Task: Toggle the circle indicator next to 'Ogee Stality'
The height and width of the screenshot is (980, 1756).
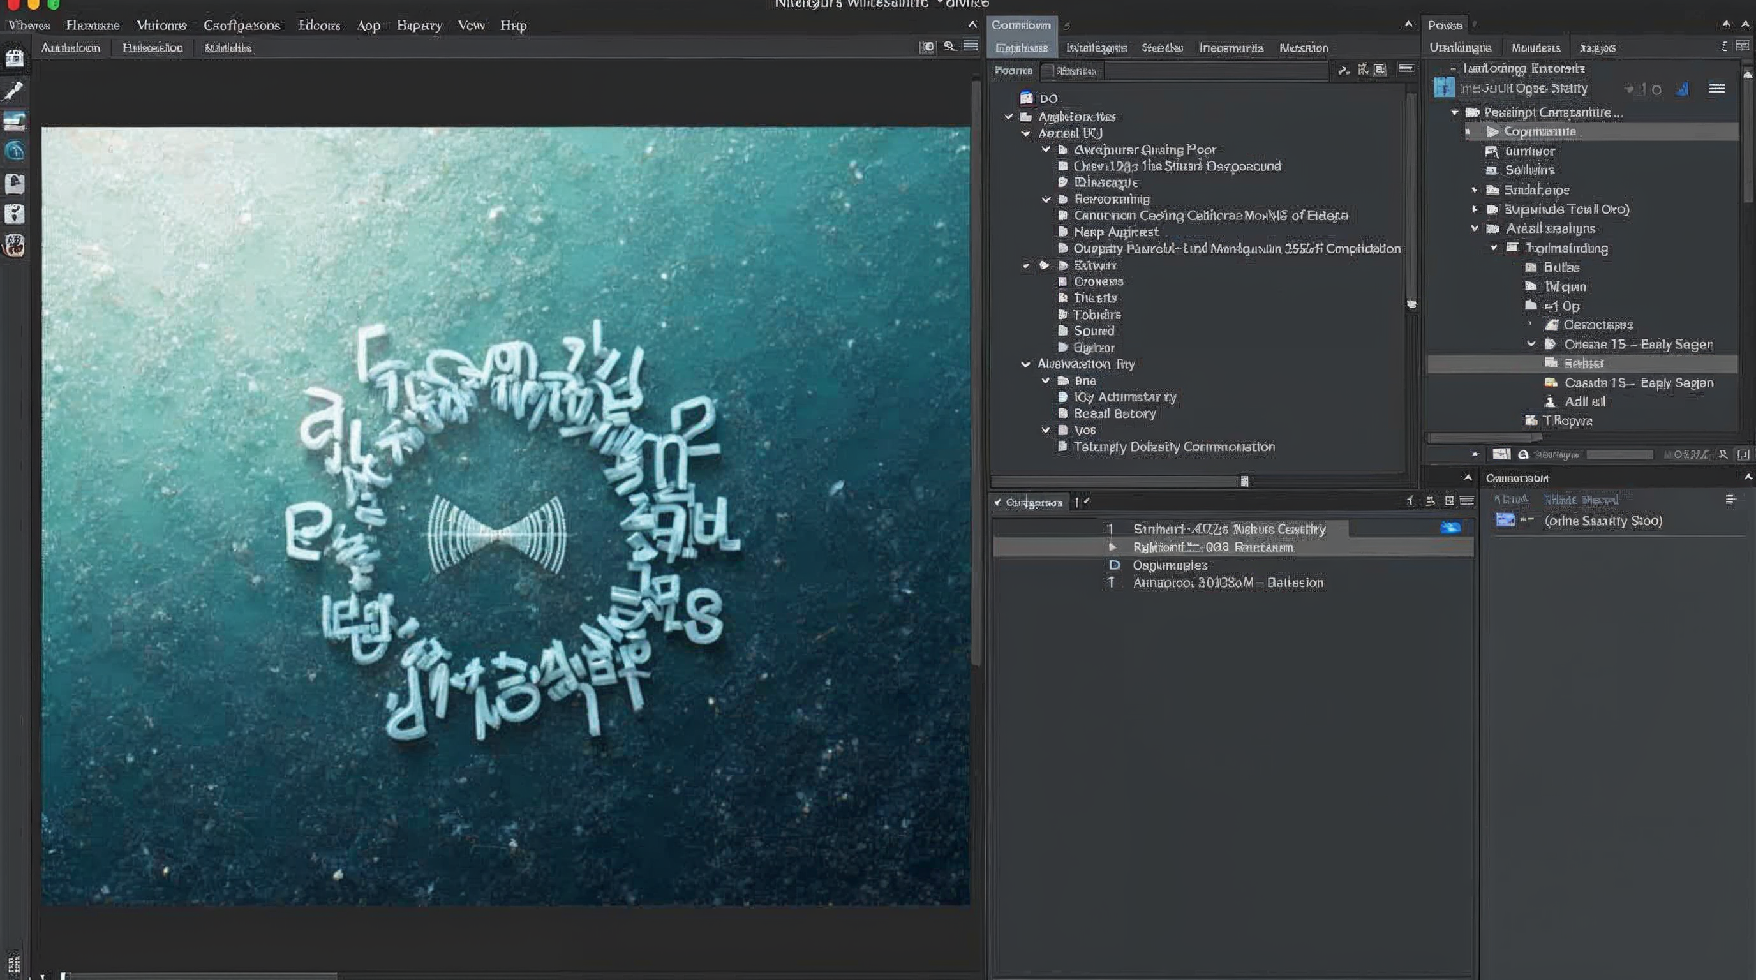Action: [x=1656, y=89]
